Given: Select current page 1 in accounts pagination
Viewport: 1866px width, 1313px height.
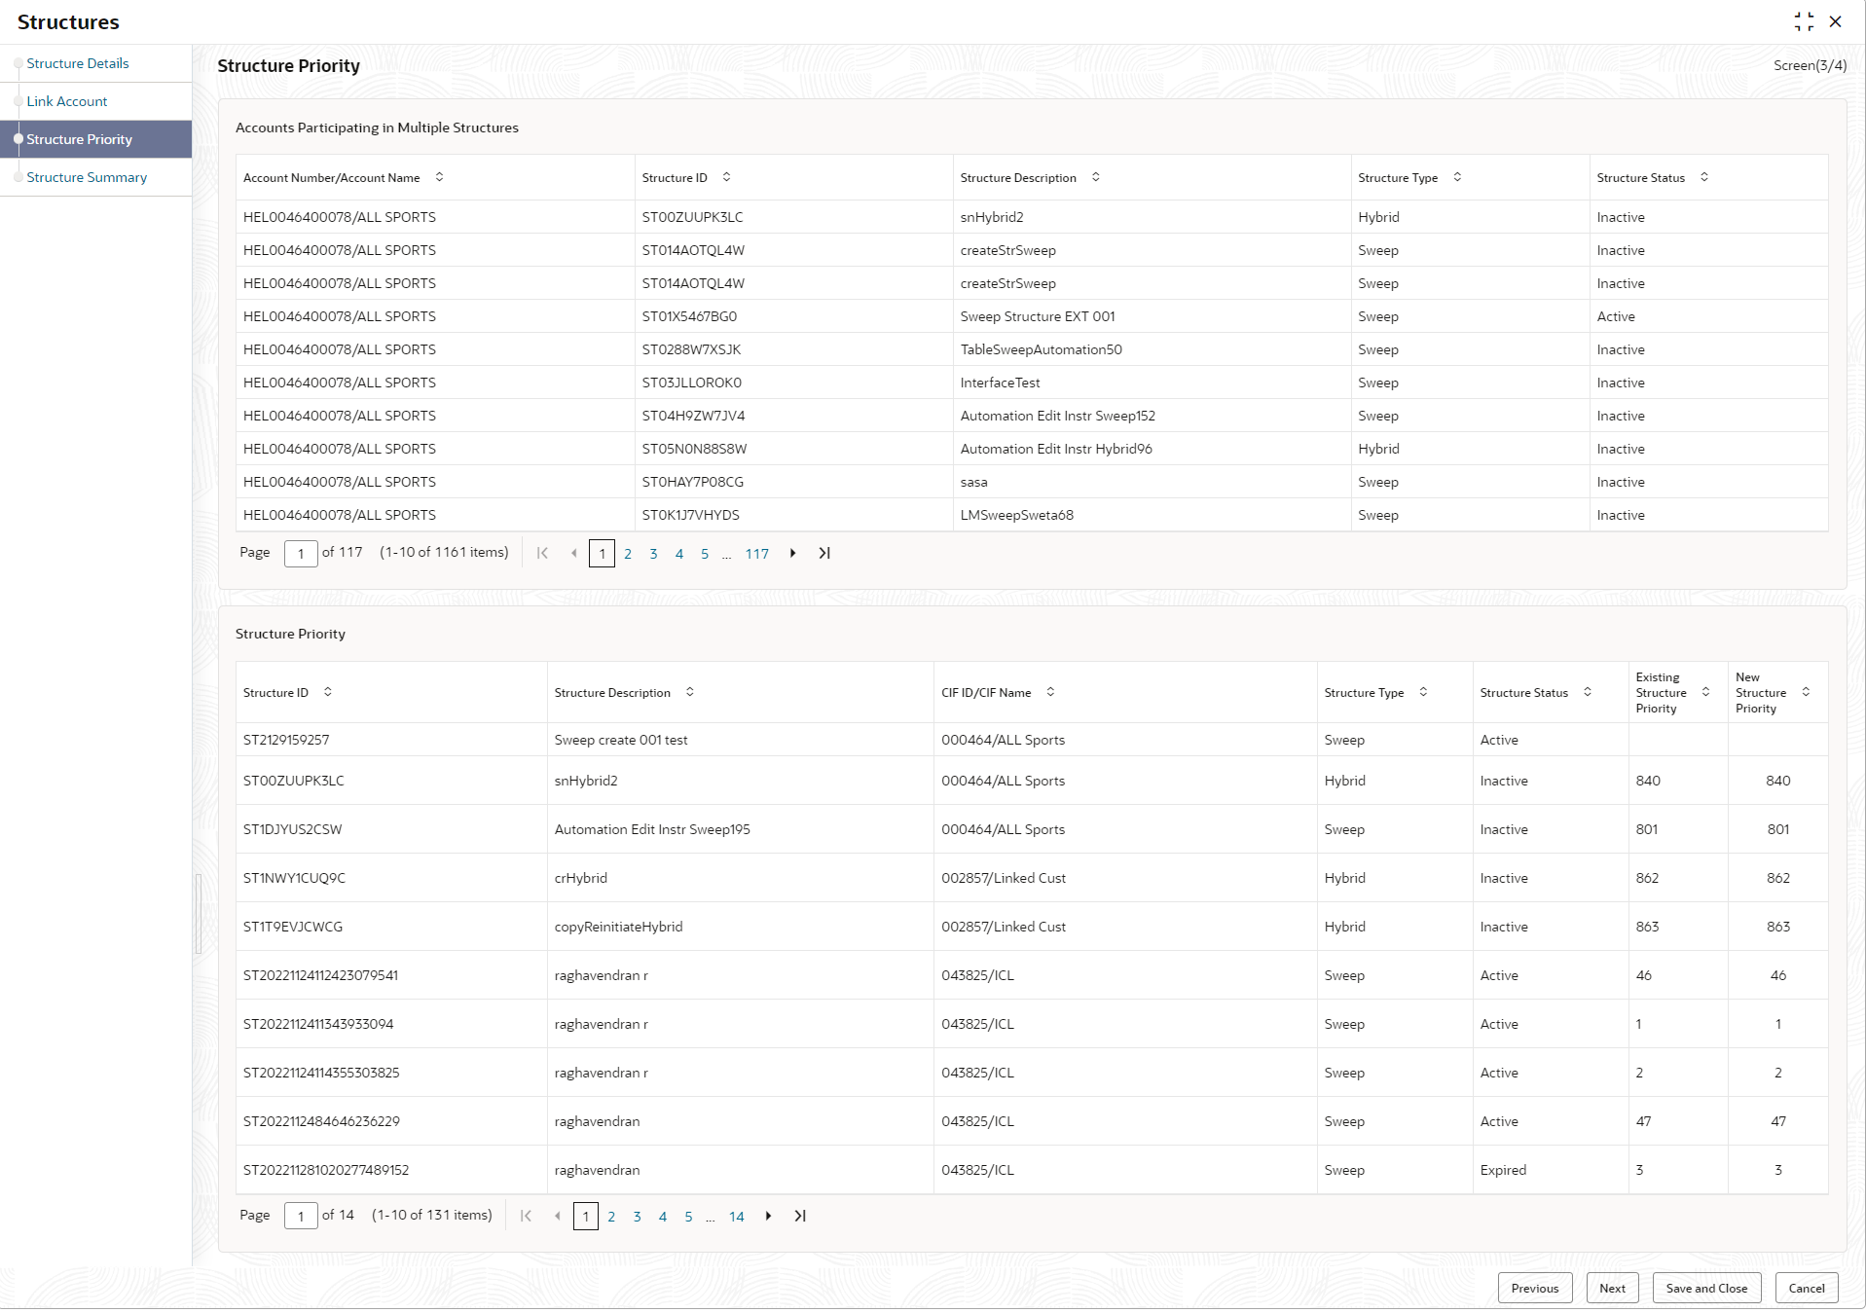Looking at the screenshot, I should click(x=602, y=554).
